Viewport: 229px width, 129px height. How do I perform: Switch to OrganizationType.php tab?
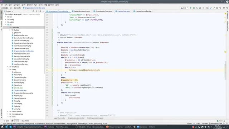(x=103, y=11)
